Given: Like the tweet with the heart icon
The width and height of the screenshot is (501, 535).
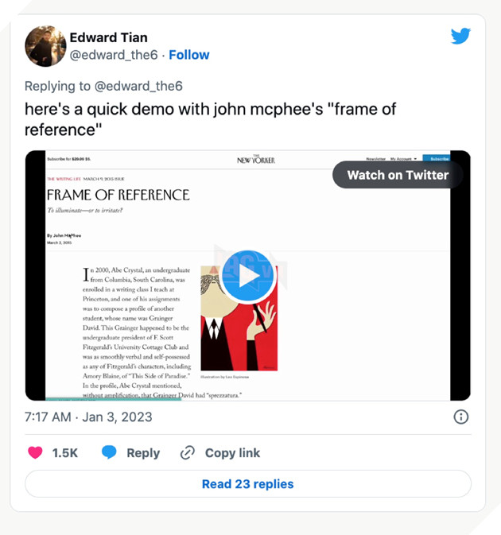Looking at the screenshot, I should coord(35,452).
